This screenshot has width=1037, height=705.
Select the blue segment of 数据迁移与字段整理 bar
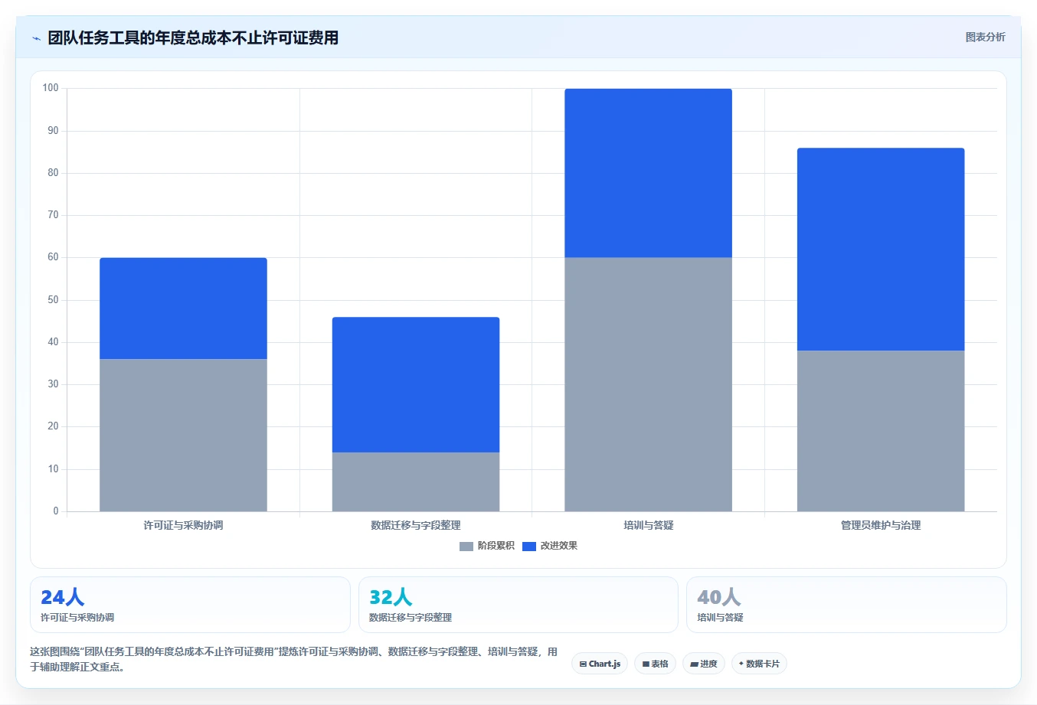click(x=416, y=385)
